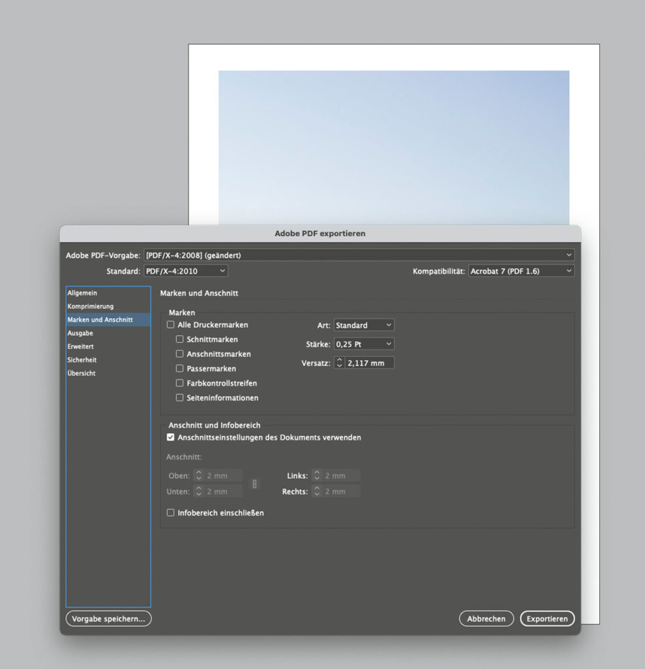
Task: Click the Links bleed field
Action: [342, 476]
